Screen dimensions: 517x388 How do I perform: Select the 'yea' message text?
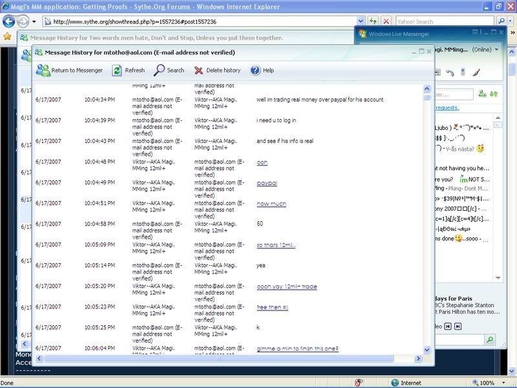(x=260, y=265)
